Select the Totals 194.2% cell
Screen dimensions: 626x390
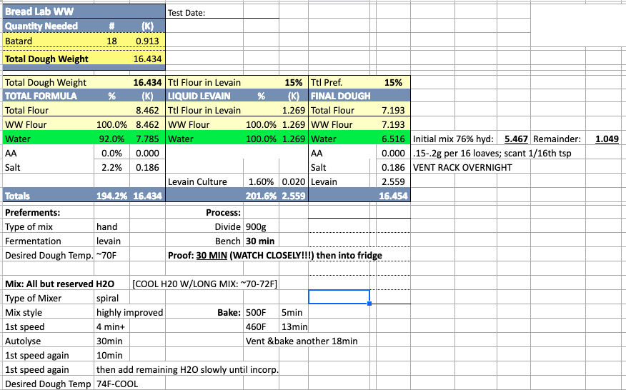[111, 196]
